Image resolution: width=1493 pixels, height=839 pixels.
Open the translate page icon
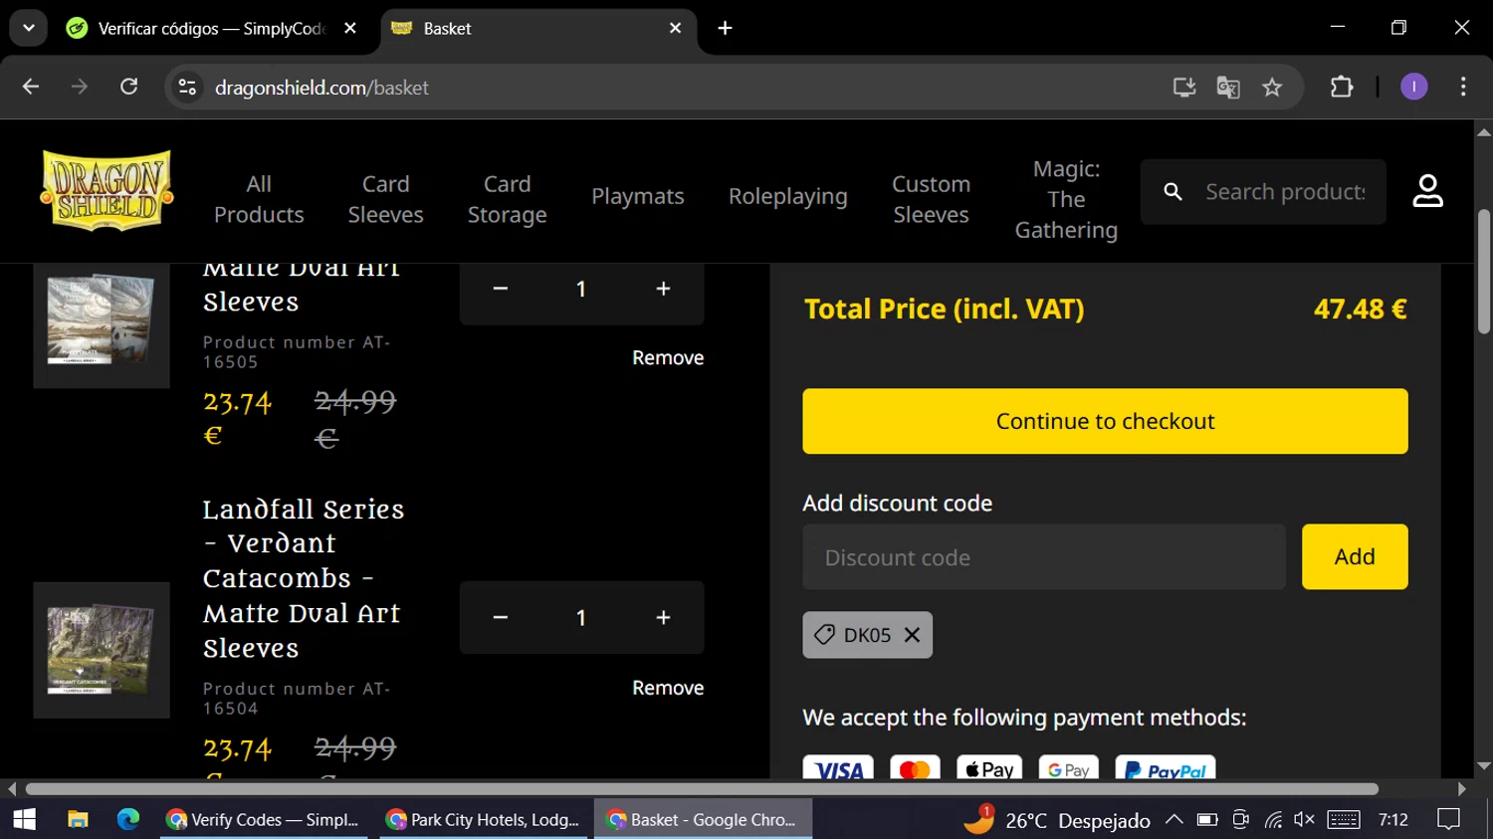coord(1228,88)
